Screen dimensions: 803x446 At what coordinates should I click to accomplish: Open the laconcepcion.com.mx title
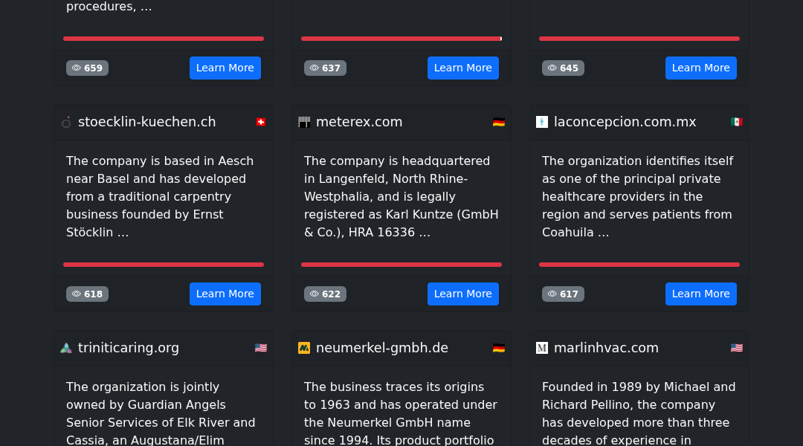(625, 122)
